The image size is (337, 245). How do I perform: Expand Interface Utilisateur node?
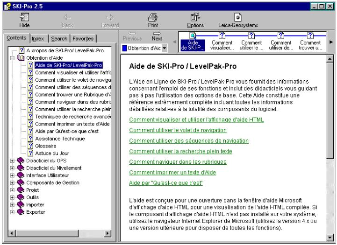point(12,175)
